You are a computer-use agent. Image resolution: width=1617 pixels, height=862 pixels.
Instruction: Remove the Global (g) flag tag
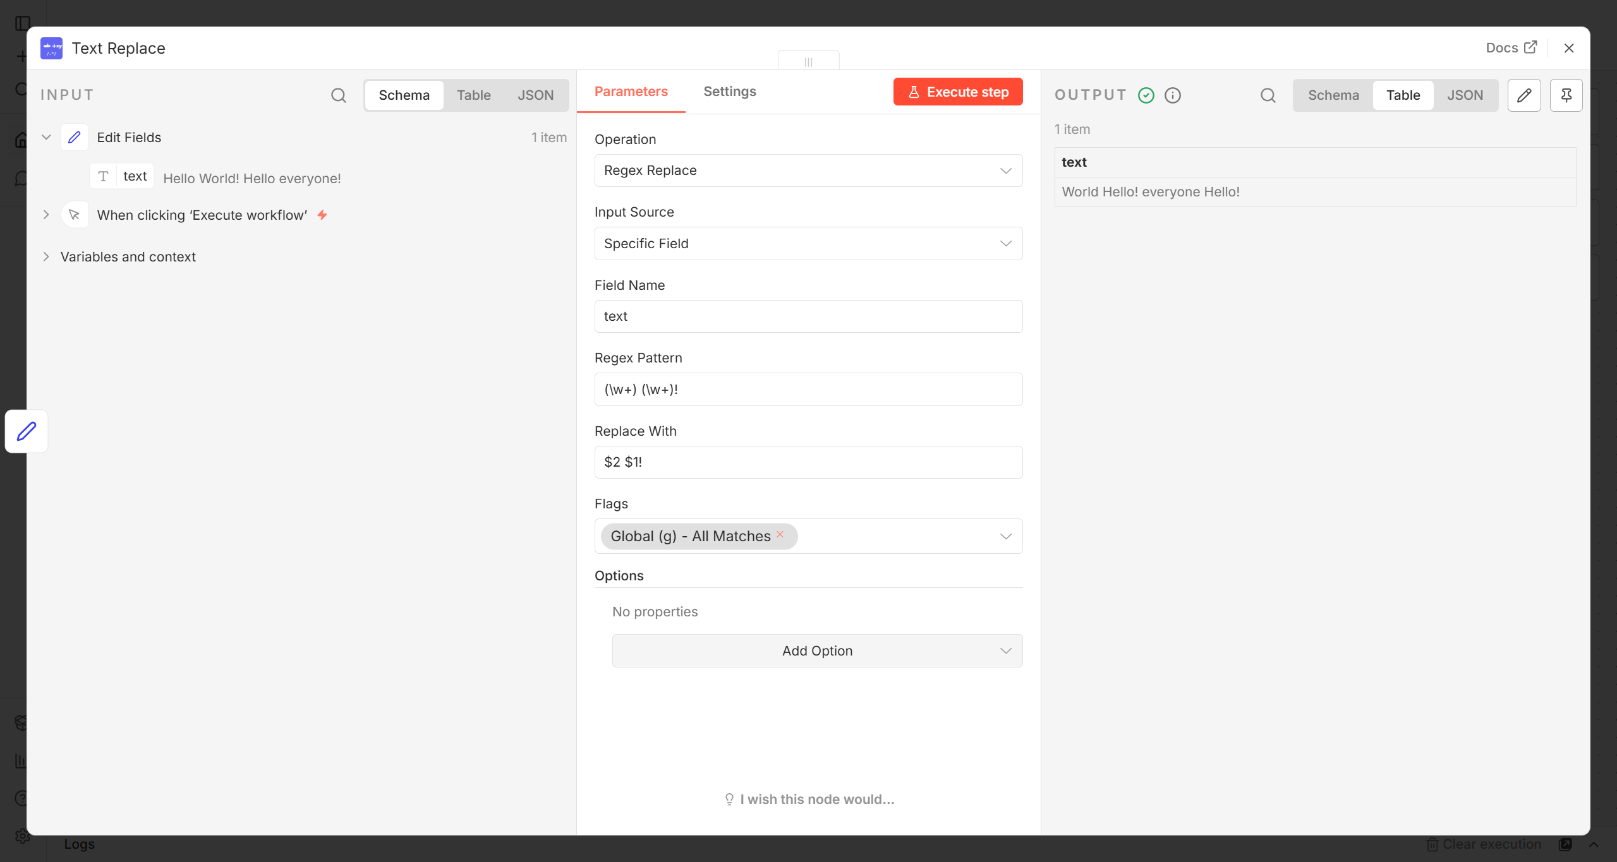(x=780, y=534)
